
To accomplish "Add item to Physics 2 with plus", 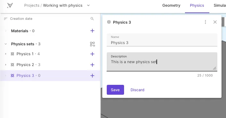I will coord(92,65).
